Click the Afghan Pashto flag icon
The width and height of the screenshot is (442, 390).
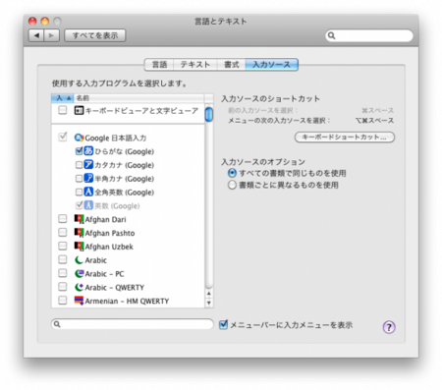(79, 233)
